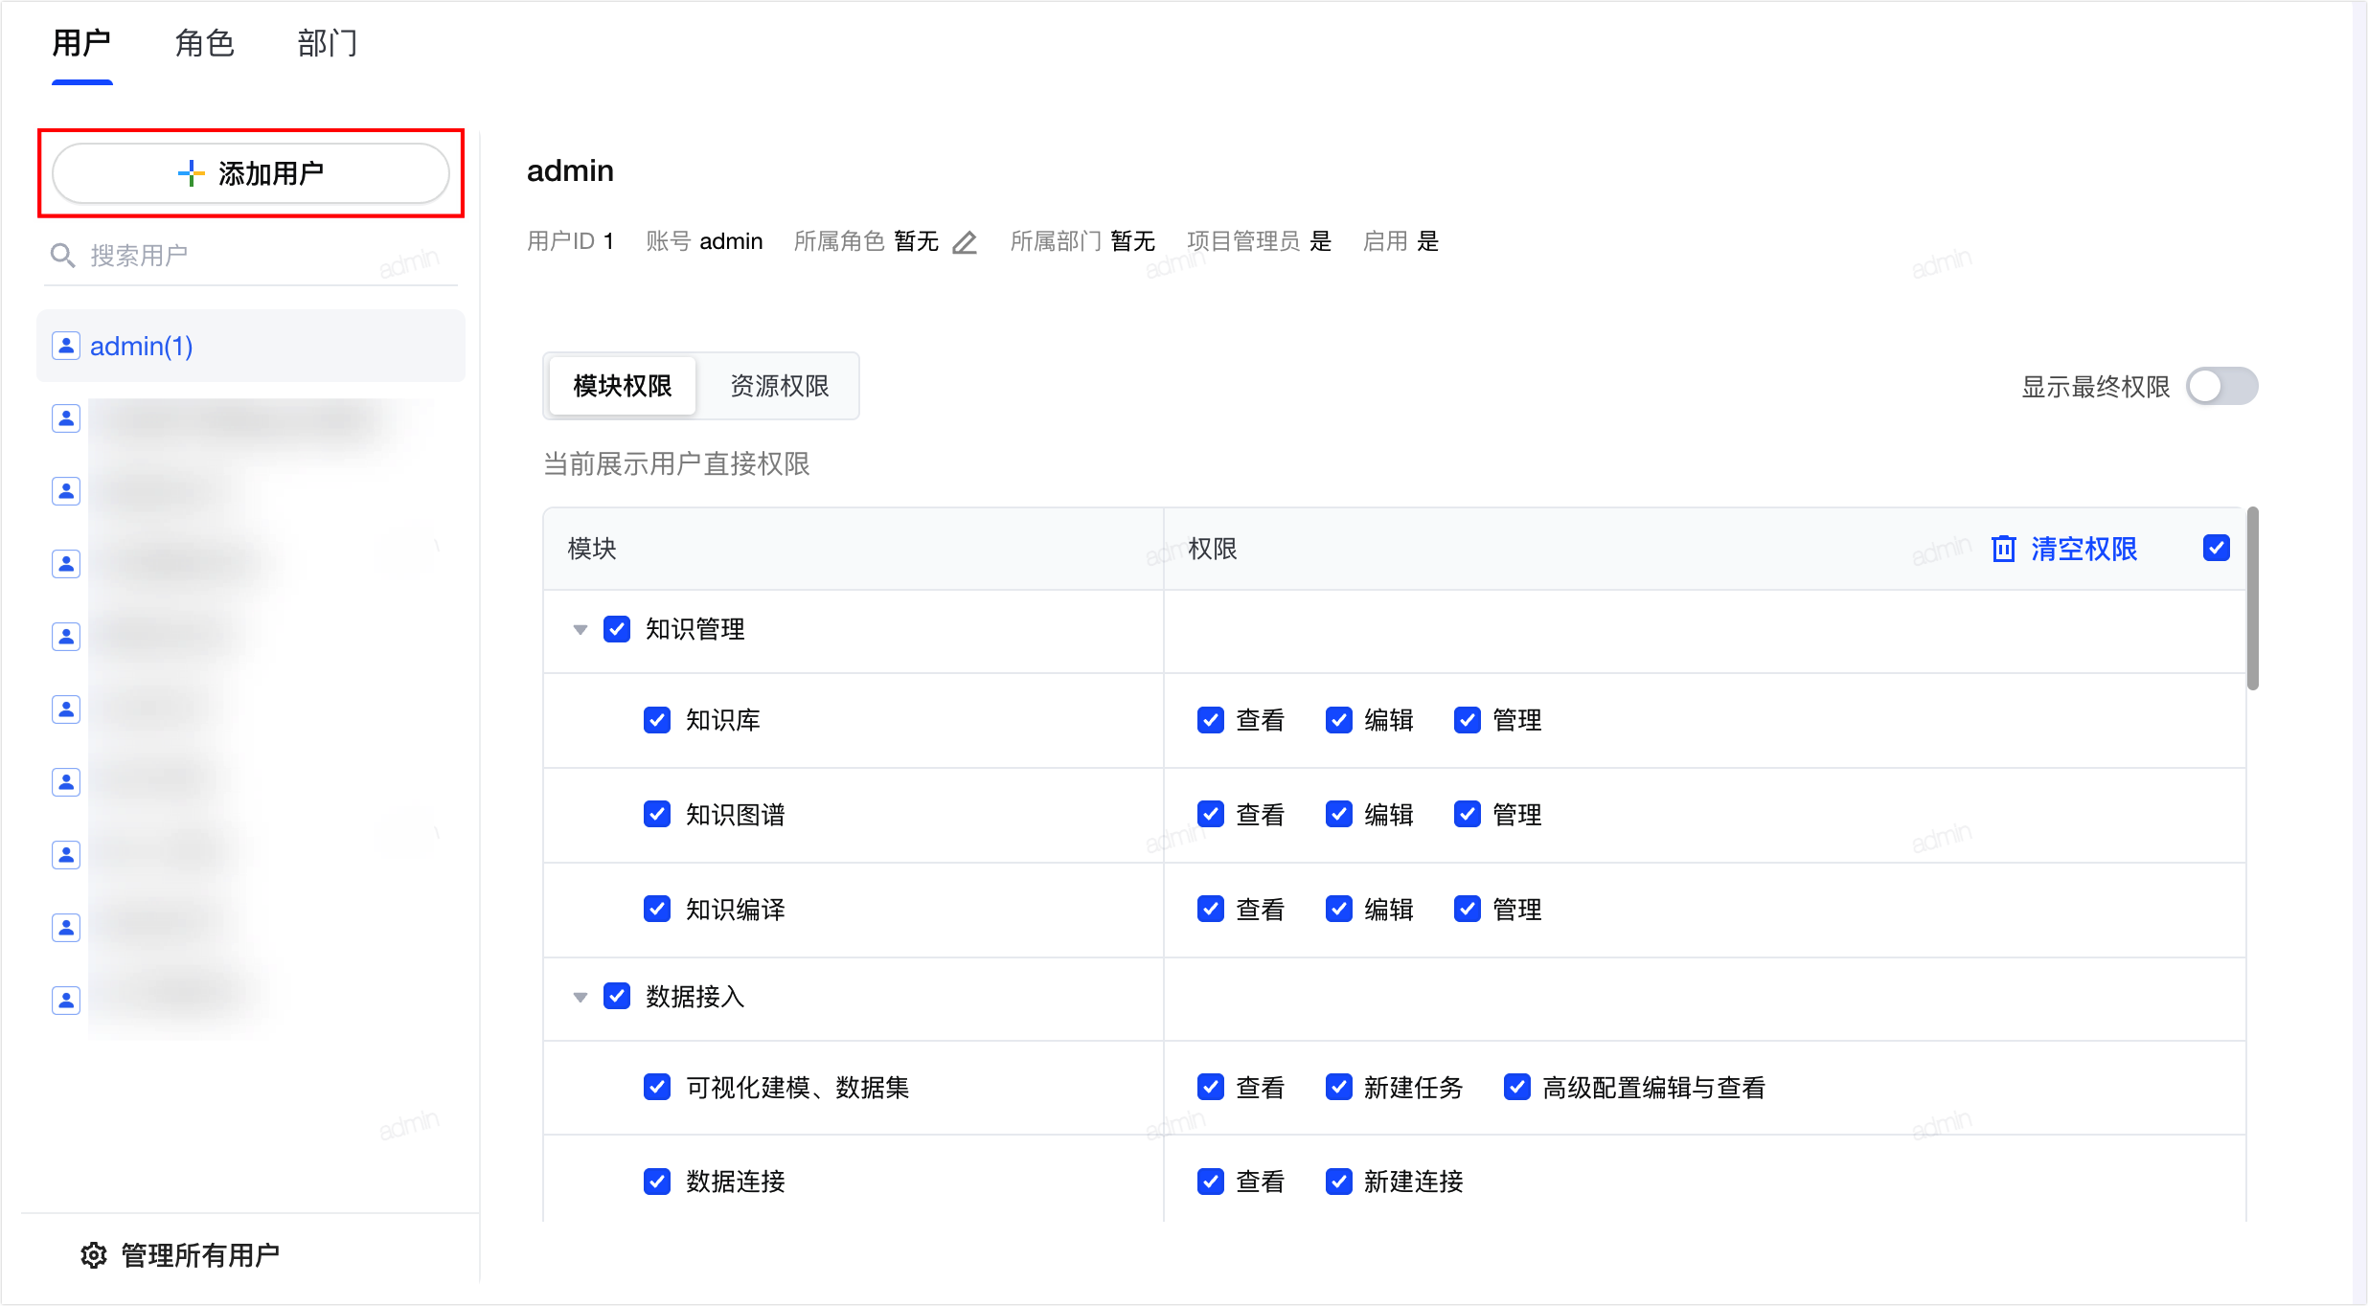Viewport: 2368px width, 1306px height.
Task: Toggle the 显示最终权限 switch
Action: (2221, 387)
